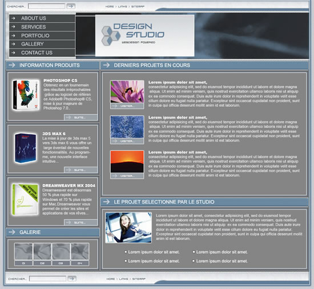This screenshot has height=289, width=314.
Task: Click the 02 label under gallery
Action: coord(42,263)
